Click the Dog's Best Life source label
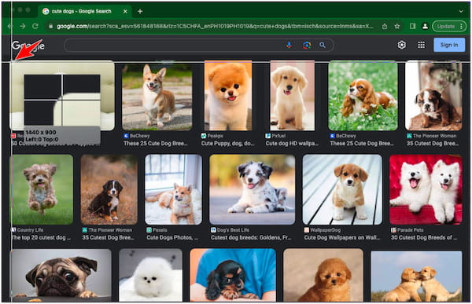 coord(233,230)
